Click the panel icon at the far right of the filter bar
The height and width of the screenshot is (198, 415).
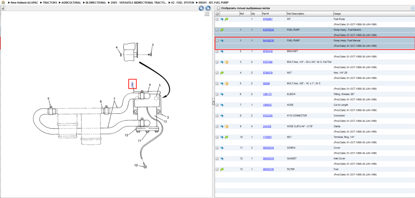click(x=412, y=8)
